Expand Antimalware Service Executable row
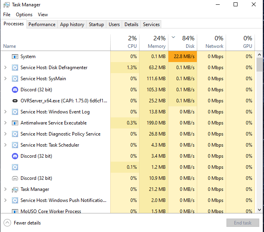This screenshot has height=232, width=264. (x=6, y=123)
